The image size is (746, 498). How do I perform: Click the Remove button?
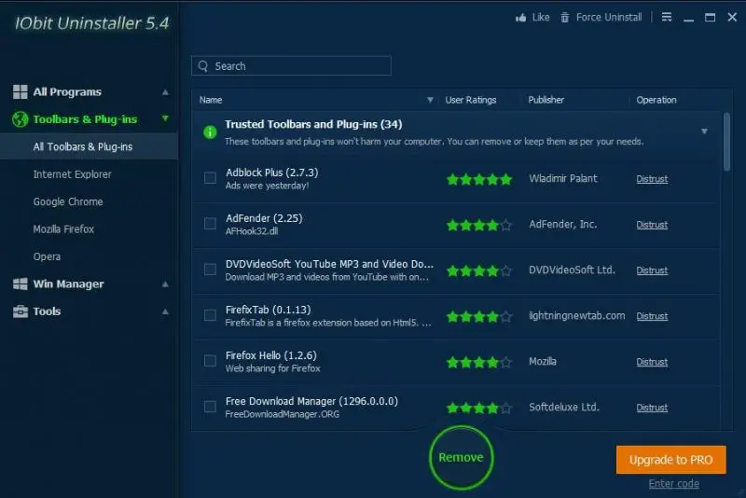tap(461, 458)
